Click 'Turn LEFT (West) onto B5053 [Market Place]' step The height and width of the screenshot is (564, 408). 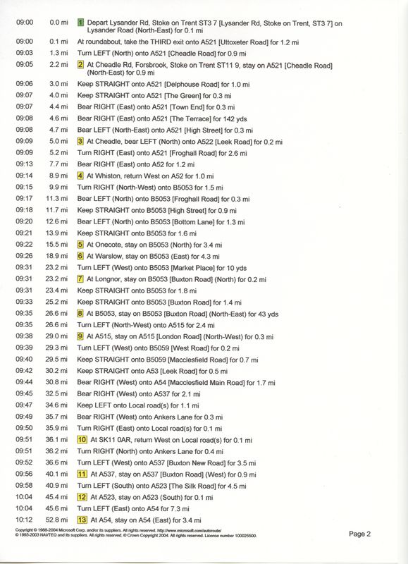pyautogui.click(x=162, y=268)
